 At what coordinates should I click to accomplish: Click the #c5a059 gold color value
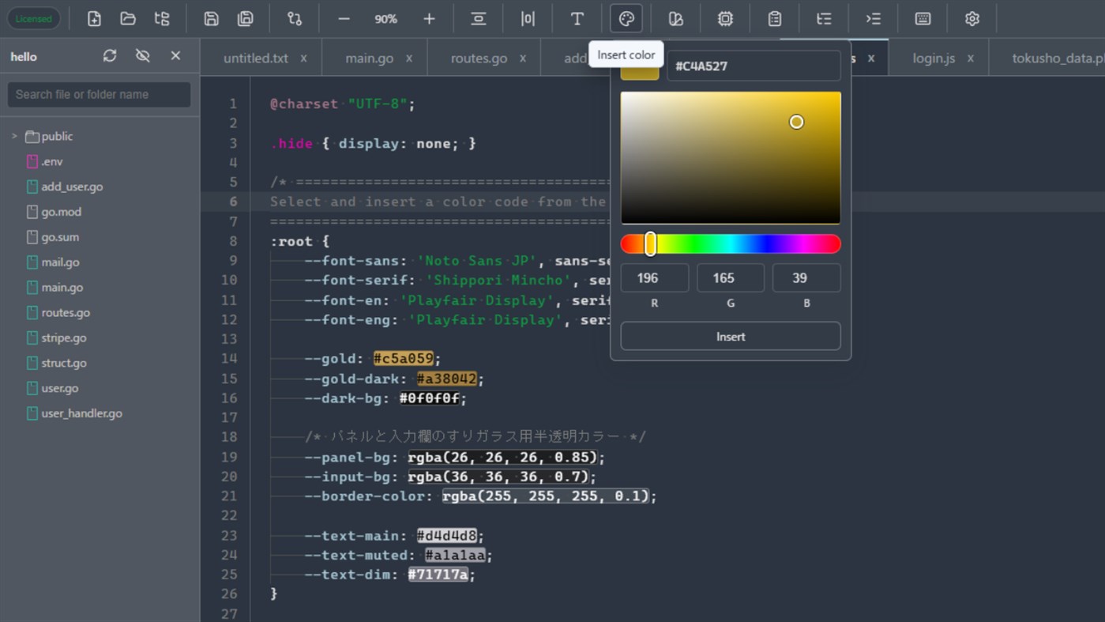(404, 359)
